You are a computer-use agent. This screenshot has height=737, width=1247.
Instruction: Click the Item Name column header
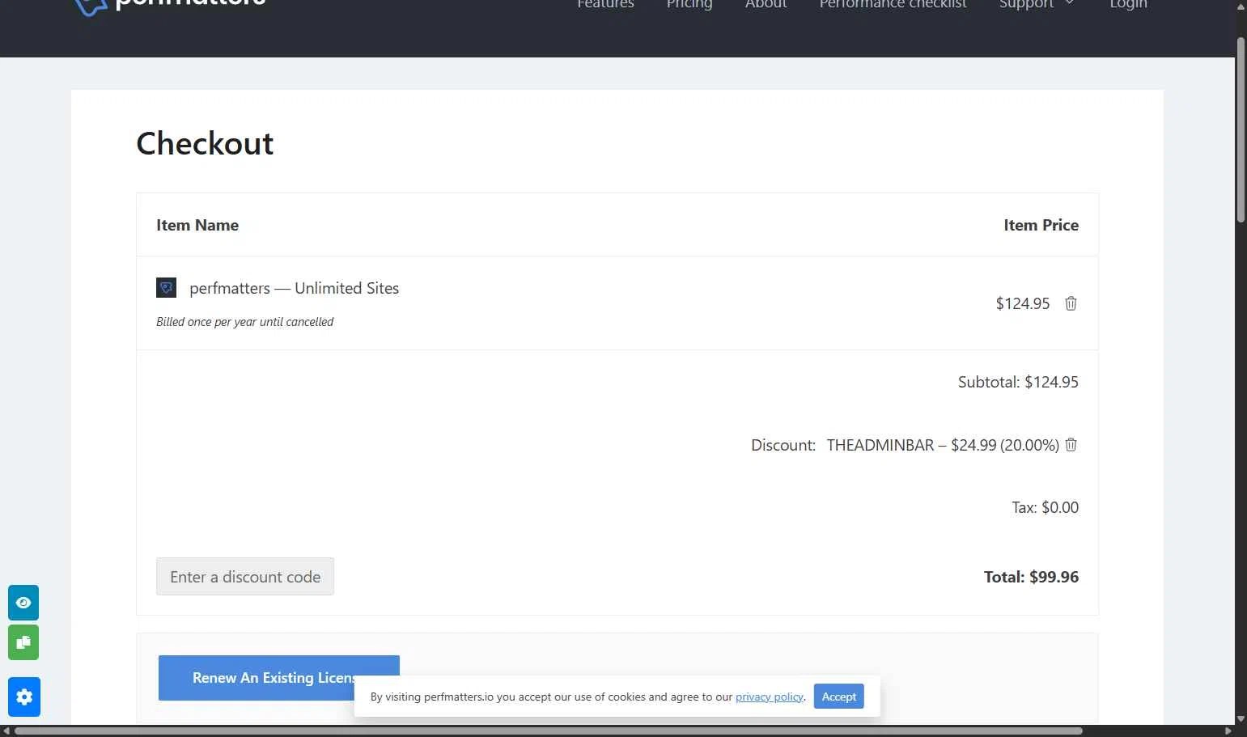tap(197, 225)
